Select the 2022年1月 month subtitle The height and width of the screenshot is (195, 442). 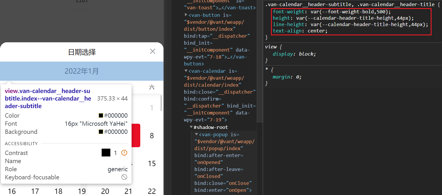point(82,71)
